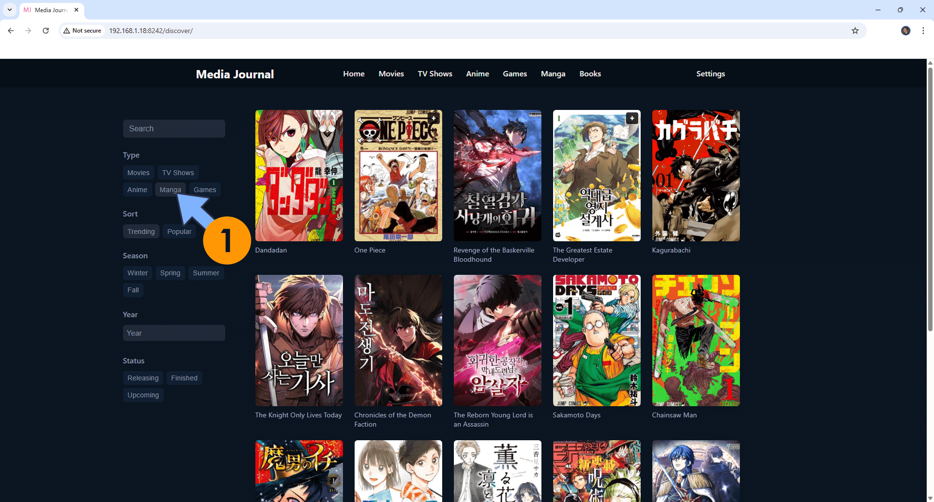Open the Chrome three-dot menu

(x=923, y=31)
